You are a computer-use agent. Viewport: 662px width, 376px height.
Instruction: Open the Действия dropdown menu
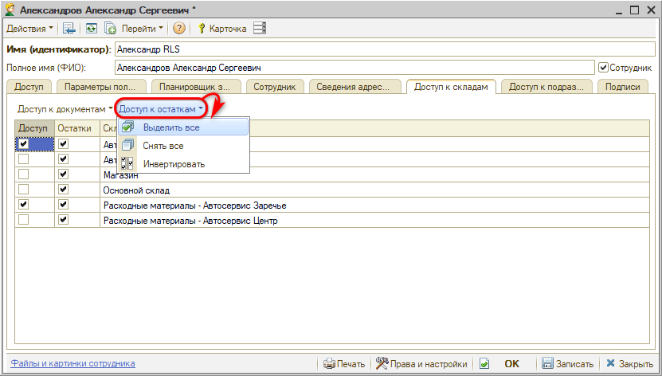pyautogui.click(x=30, y=29)
